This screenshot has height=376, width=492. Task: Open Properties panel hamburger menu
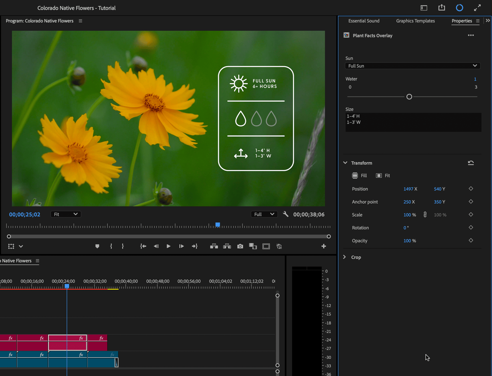[x=478, y=21]
